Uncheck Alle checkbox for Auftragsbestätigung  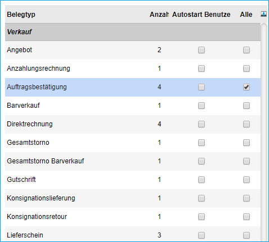click(x=246, y=87)
